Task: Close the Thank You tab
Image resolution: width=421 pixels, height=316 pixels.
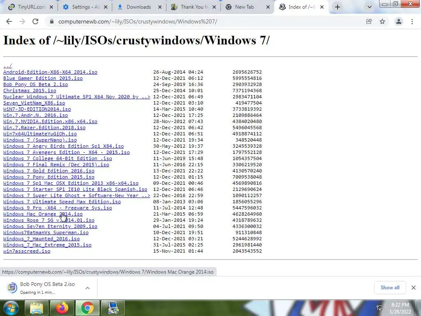Action: point(214,7)
